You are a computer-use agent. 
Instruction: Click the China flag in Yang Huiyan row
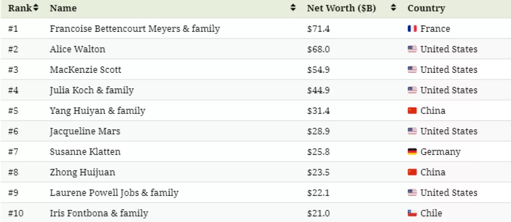(x=412, y=111)
